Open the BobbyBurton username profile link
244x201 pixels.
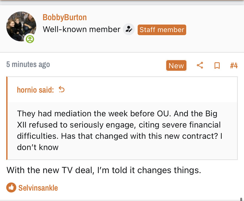(64, 17)
